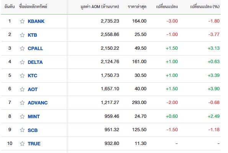Sort by ชื่อย่อหลักทรัพย์ column header
228x153 pixels.
(33, 7)
